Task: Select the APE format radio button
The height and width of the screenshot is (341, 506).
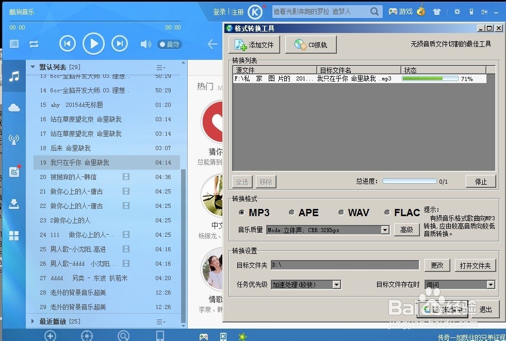Action: pyautogui.click(x=292, y=212)
